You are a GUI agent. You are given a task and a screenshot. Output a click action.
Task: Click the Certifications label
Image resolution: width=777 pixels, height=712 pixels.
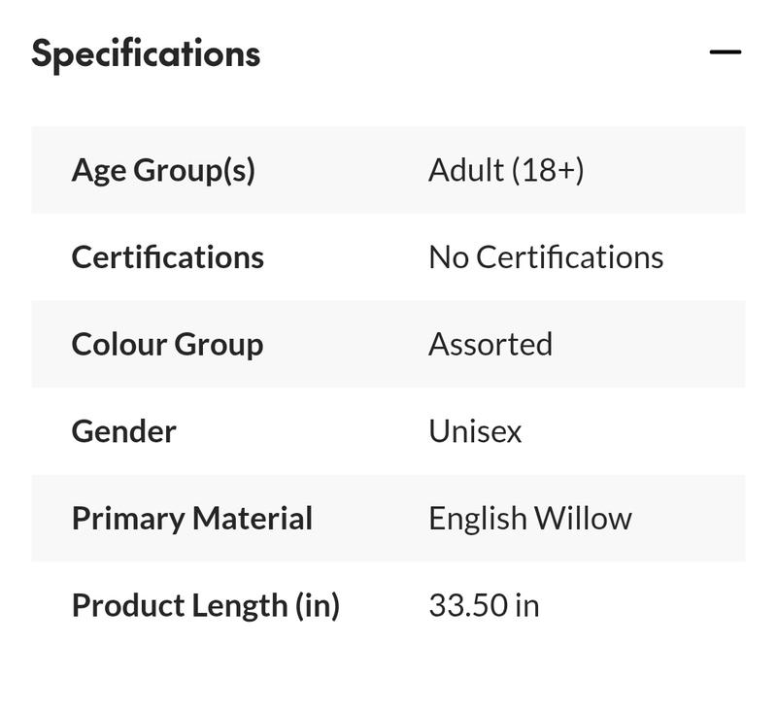point(168,257)
